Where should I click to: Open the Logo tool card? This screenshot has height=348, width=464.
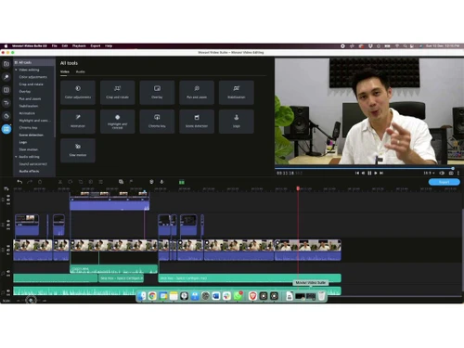[x=237, y=122]
